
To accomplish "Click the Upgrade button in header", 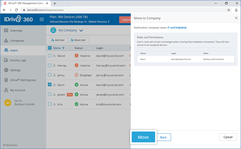I will [x=125, y=20].
